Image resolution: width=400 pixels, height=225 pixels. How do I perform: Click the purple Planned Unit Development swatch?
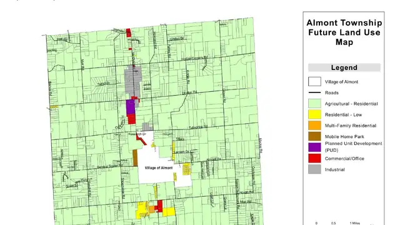click(x=314, y=147)
